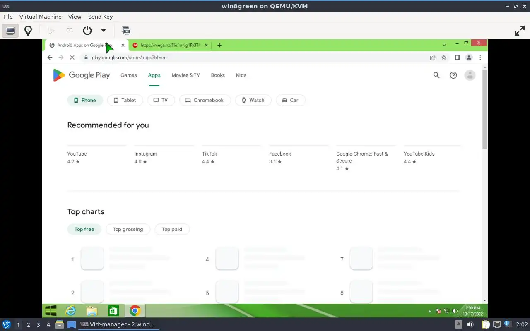Image resolution: width=530 pixels, height=331 pixels.
Task: Open the Games section
Action: tap(128, 75)
